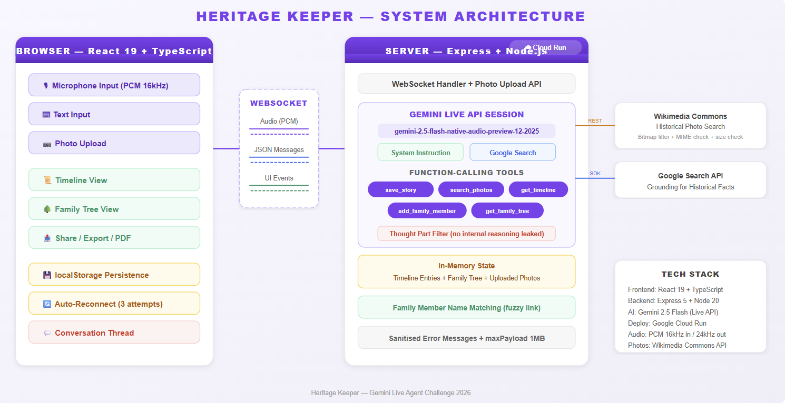Click the BROWSER — React 19 + TypeScript header

point(114,51)
